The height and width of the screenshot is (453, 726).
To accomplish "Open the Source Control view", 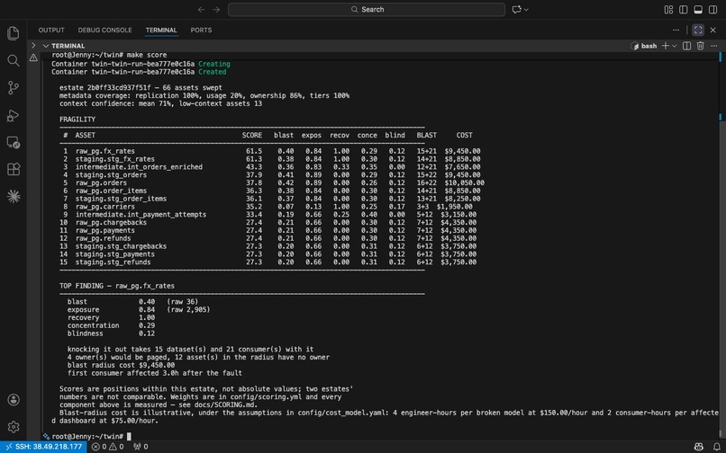I will pos(14,88).
